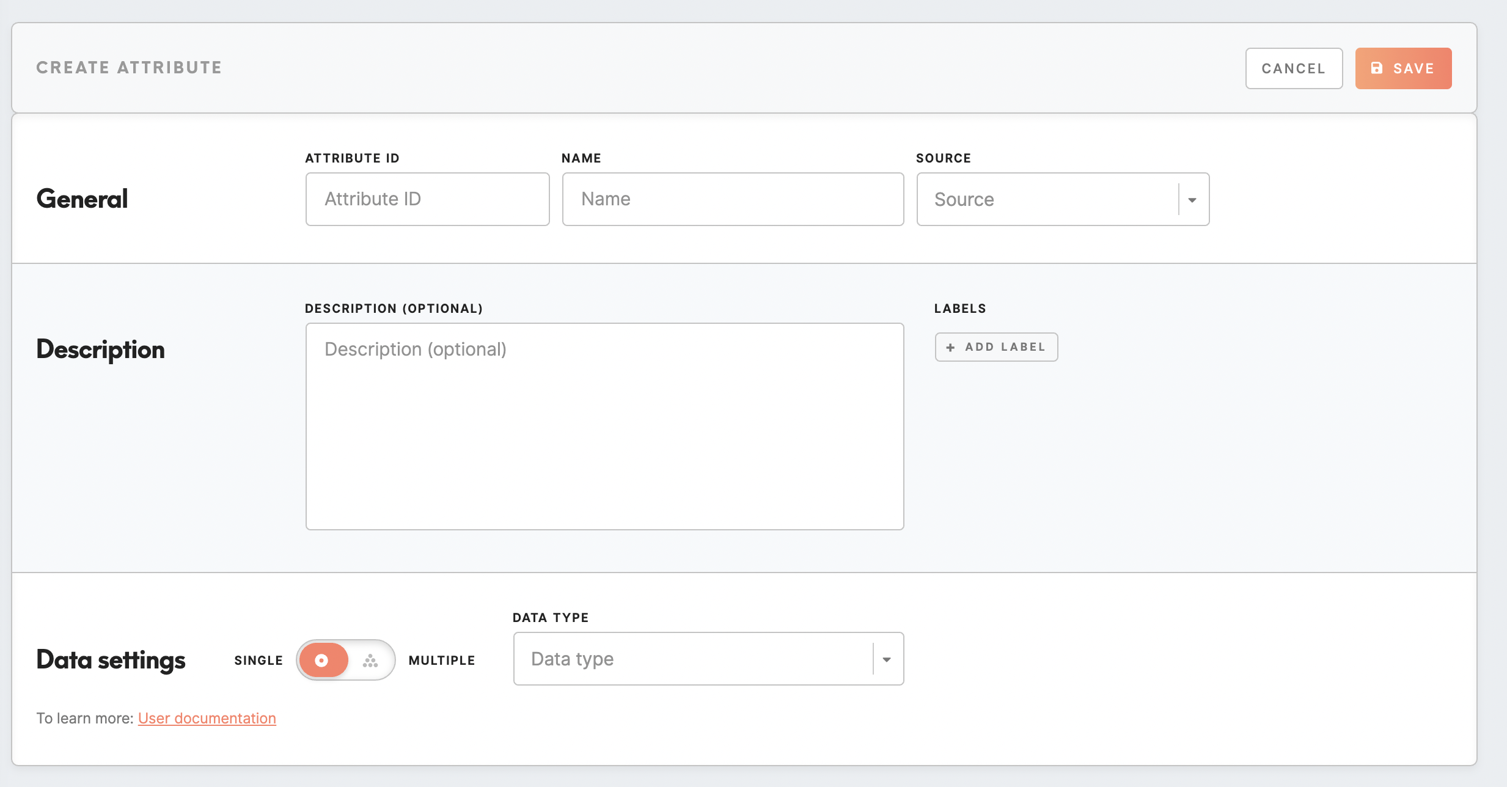1507x787 pixels.
Task: Open the User documentation link
Action: tap(207, 718)
